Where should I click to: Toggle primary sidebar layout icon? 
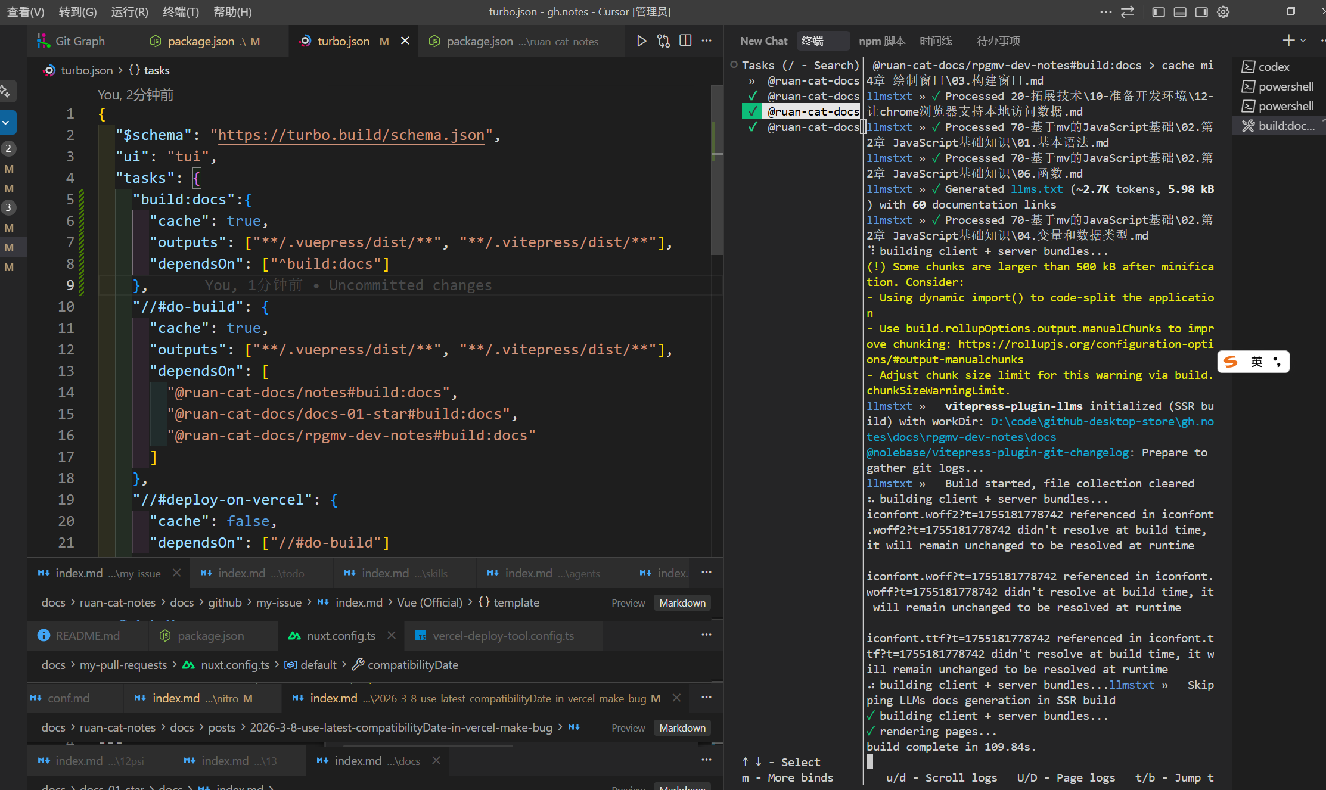point(1159,12)
